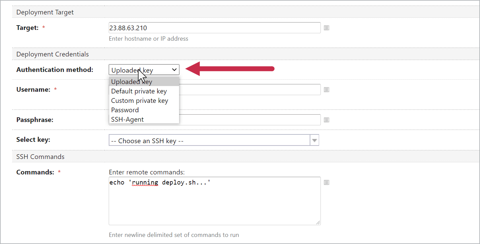The image size is (480, 244).
Task: Click the parameter list icon next to Username
Action: 326,89
